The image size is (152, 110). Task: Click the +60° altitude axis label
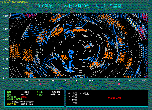pyautogui.click(x=6, y=16)
